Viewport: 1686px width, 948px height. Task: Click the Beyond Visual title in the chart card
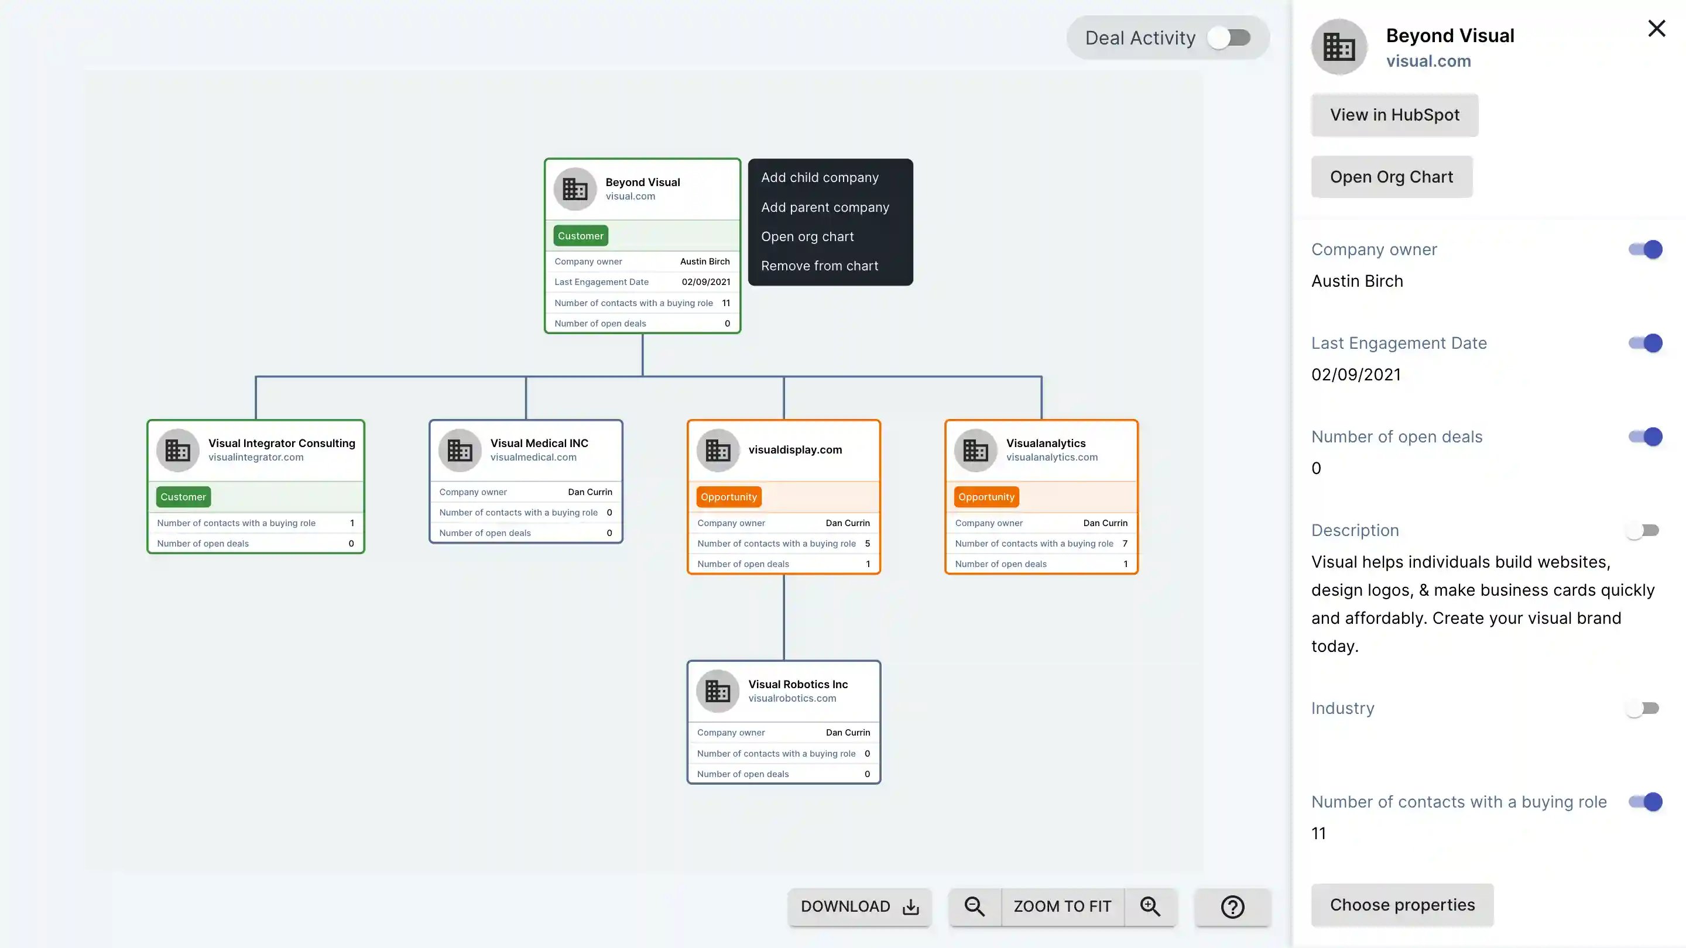pyautogui.click(x=642, y=182)
